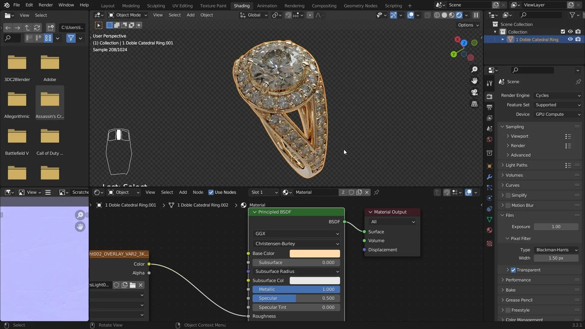Adjust the Metallic value slider
This screenshot has height=329, width=585.
tap(296, 289)
